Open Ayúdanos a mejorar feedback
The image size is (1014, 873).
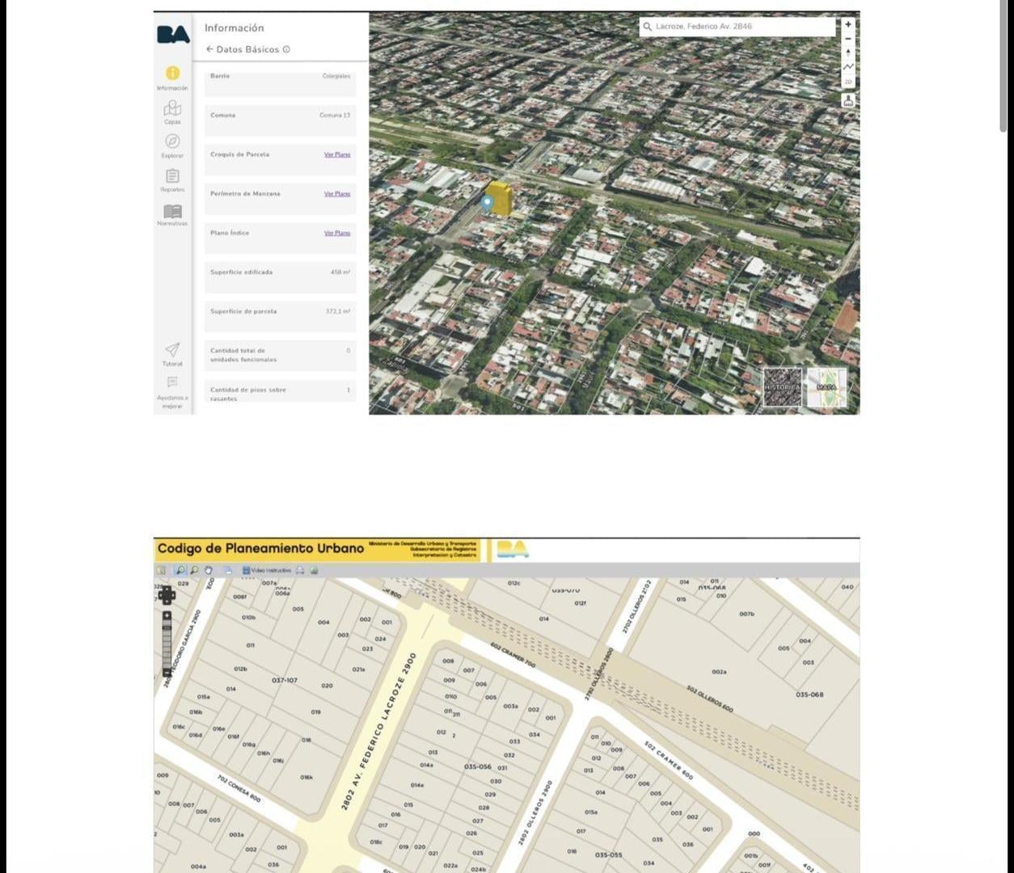click(x=172, y=391)
